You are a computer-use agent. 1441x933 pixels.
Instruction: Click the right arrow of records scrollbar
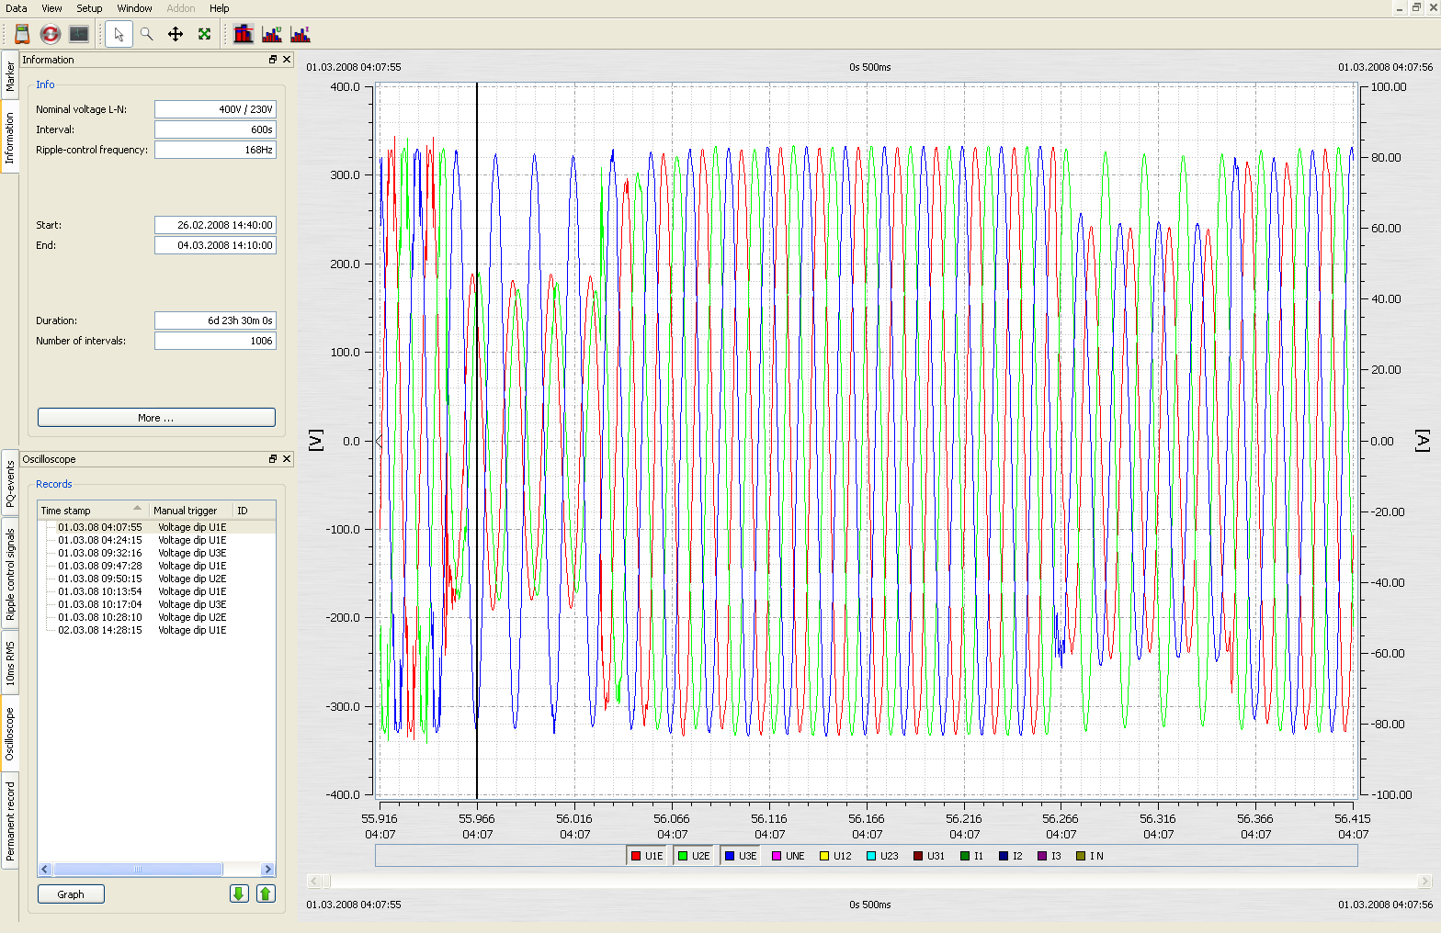[x=267, y=870]
